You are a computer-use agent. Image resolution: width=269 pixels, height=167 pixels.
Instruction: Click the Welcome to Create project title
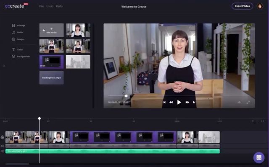pyautogui.click(x=134, y=7)
